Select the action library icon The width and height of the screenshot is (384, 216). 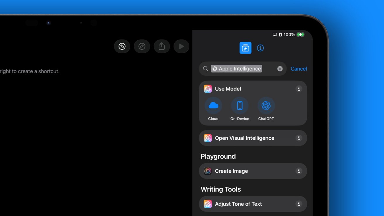(x=245, y=48)
